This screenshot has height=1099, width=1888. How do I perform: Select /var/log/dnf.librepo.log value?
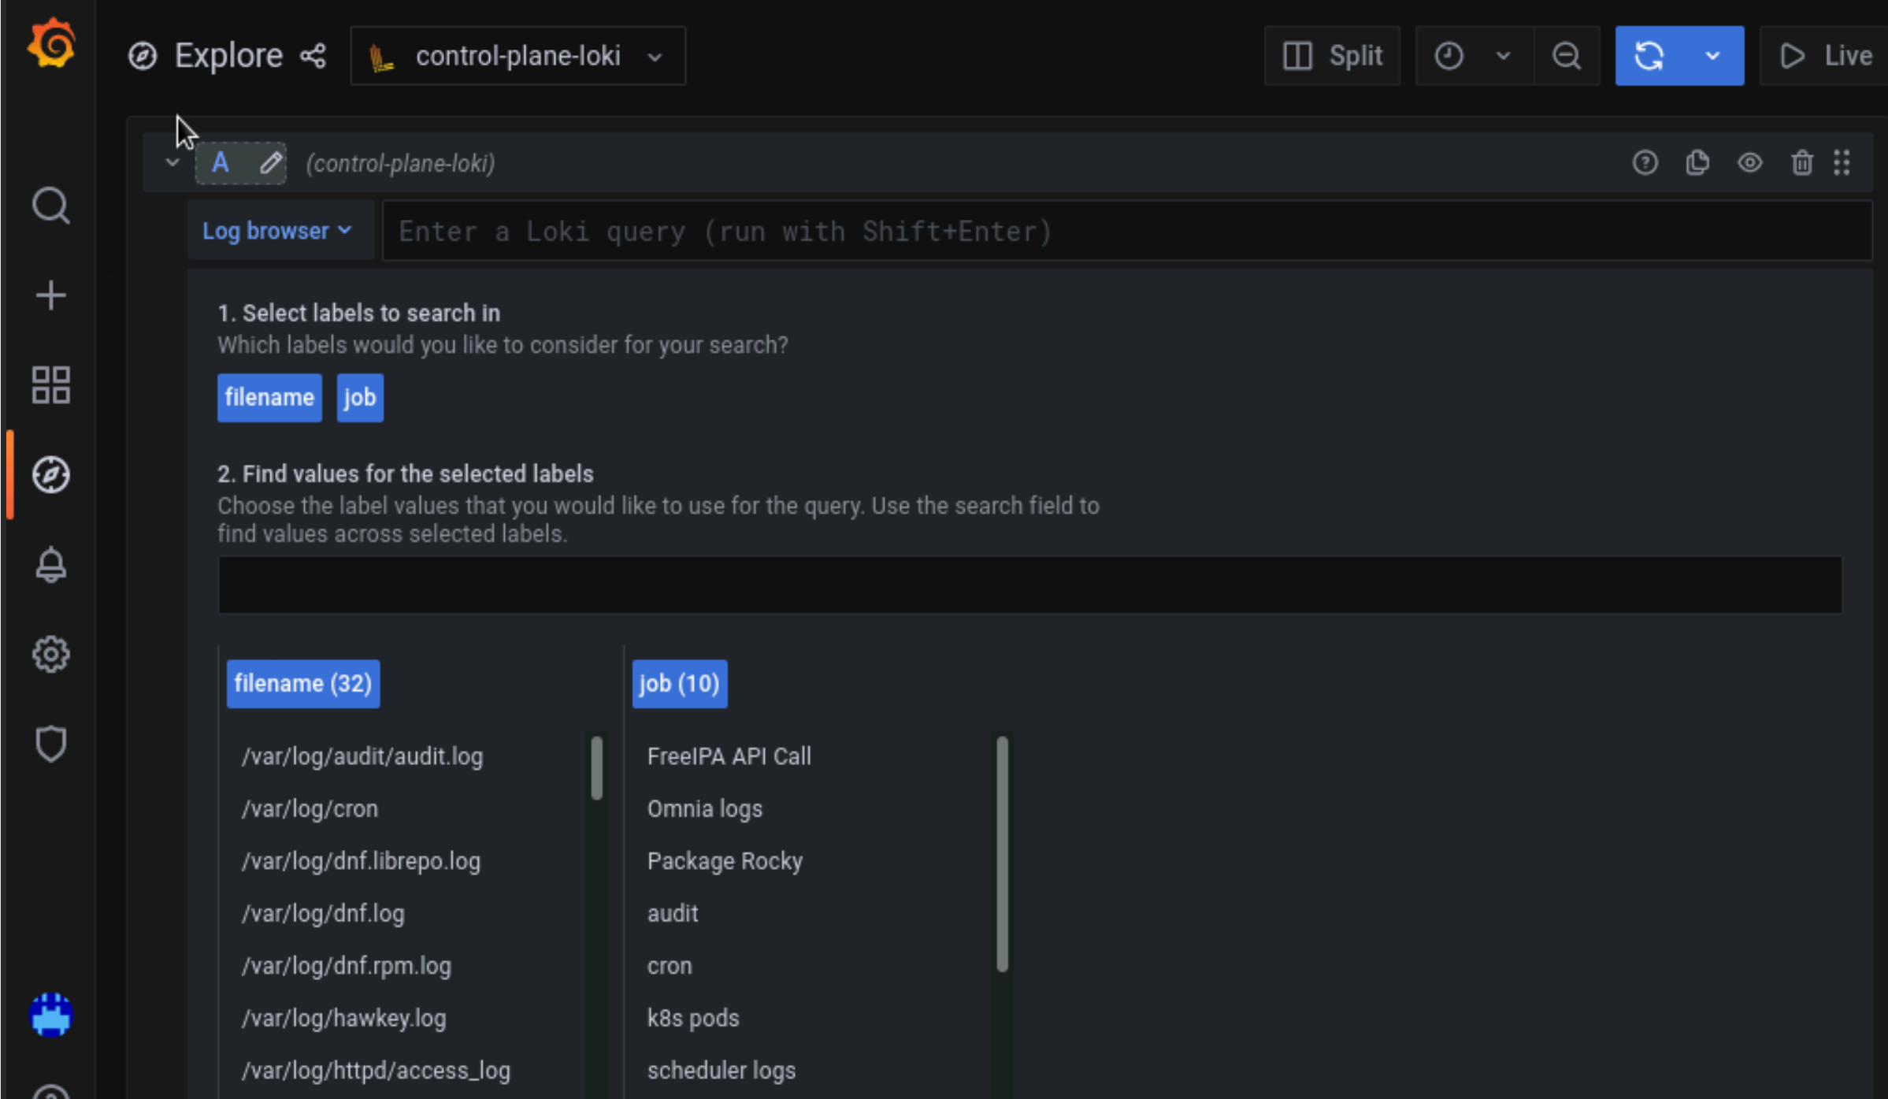click(x=361, y=861)
